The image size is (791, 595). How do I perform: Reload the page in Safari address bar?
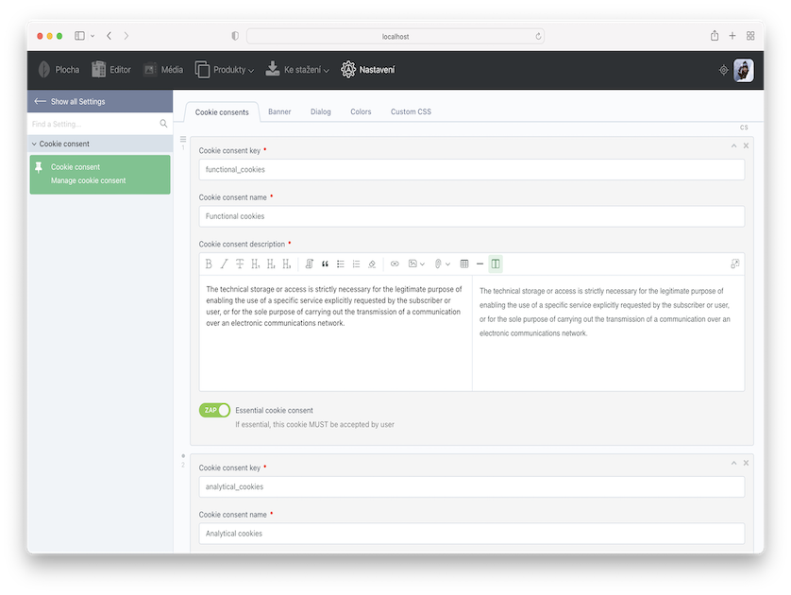(x=538, y=36)
